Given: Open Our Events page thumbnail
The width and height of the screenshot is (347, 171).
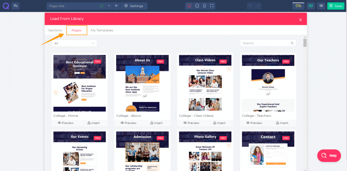Looking at the screenshot, I should [x=79, y=151].
